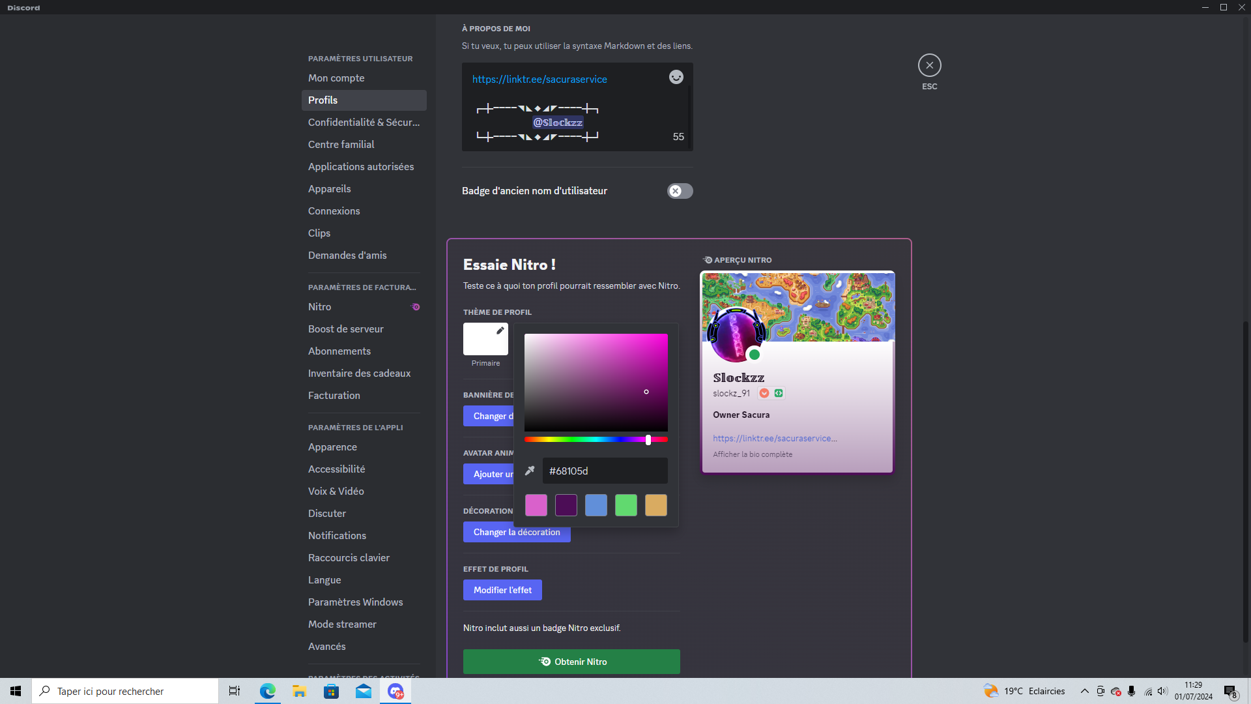Image resolution: width=1251 pixels, height=704 pixels.
Task: Select the gold preset color swatch
Action: pos(656,505)
